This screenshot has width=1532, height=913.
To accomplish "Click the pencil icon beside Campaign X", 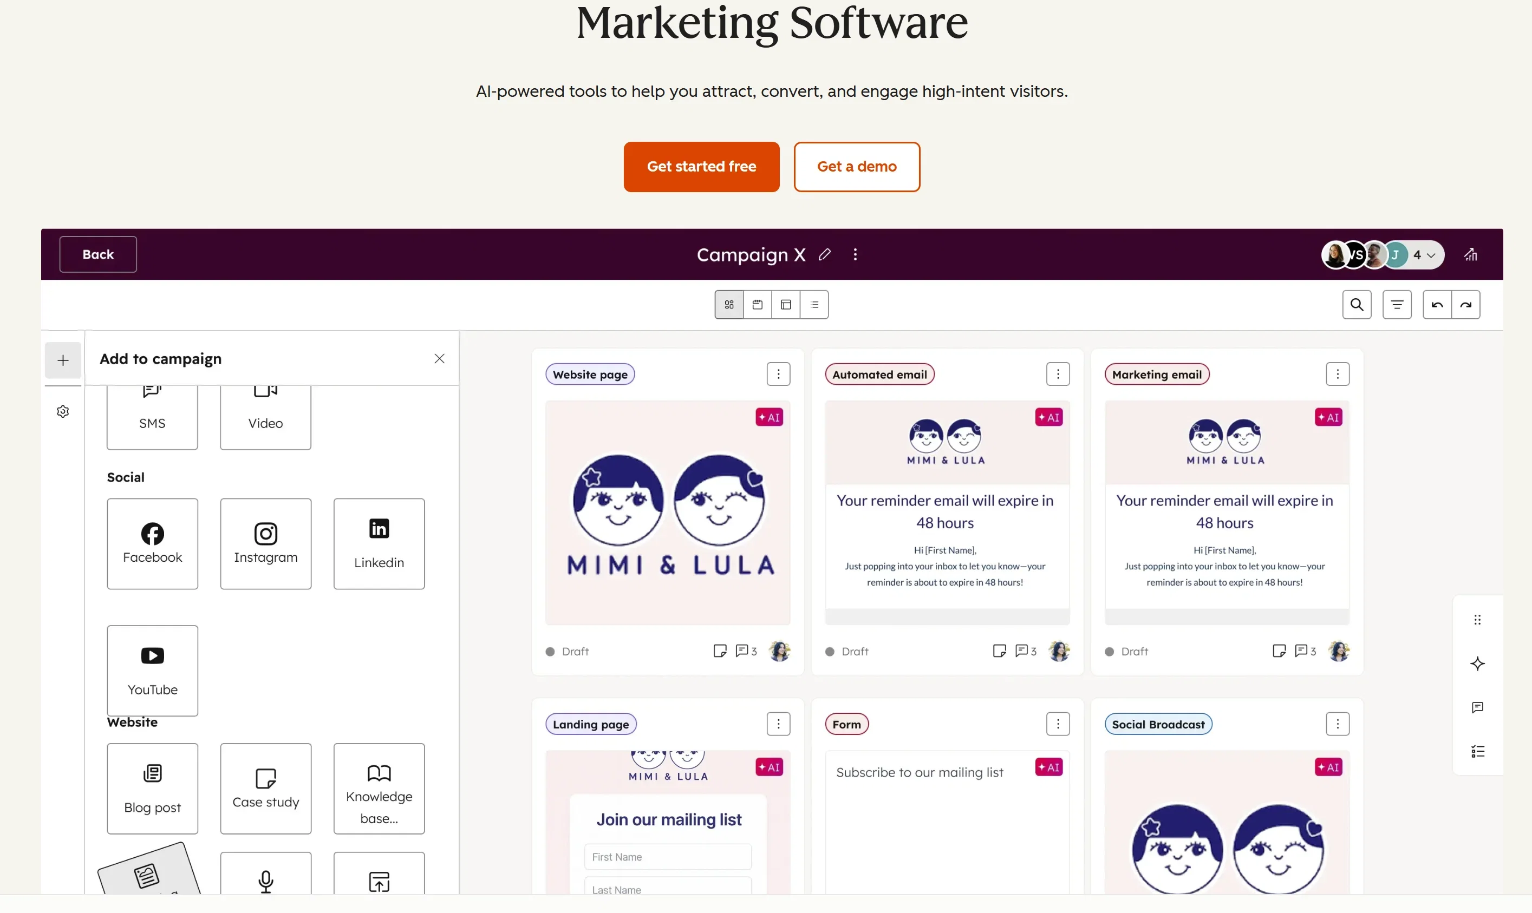I will click(x=825, y=255).
